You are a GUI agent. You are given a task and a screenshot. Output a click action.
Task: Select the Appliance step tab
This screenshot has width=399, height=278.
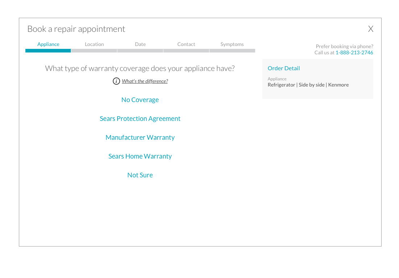(48, 44)
